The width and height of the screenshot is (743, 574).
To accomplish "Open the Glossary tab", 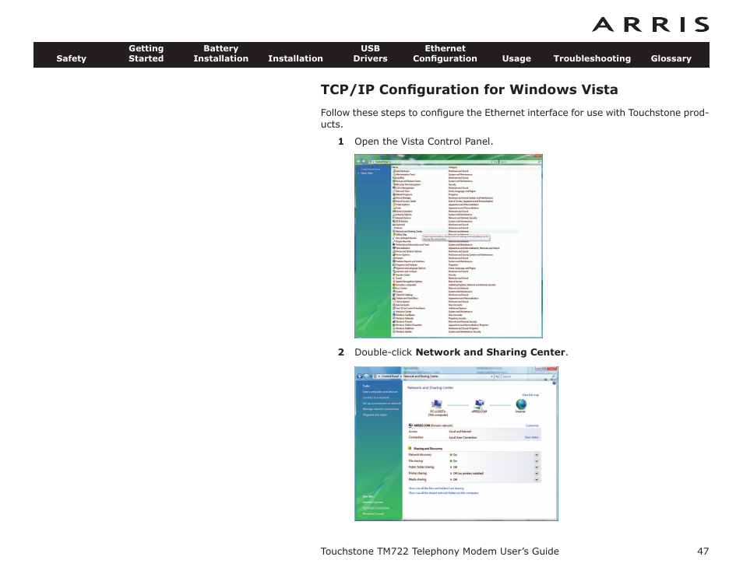I will point(671,58).
